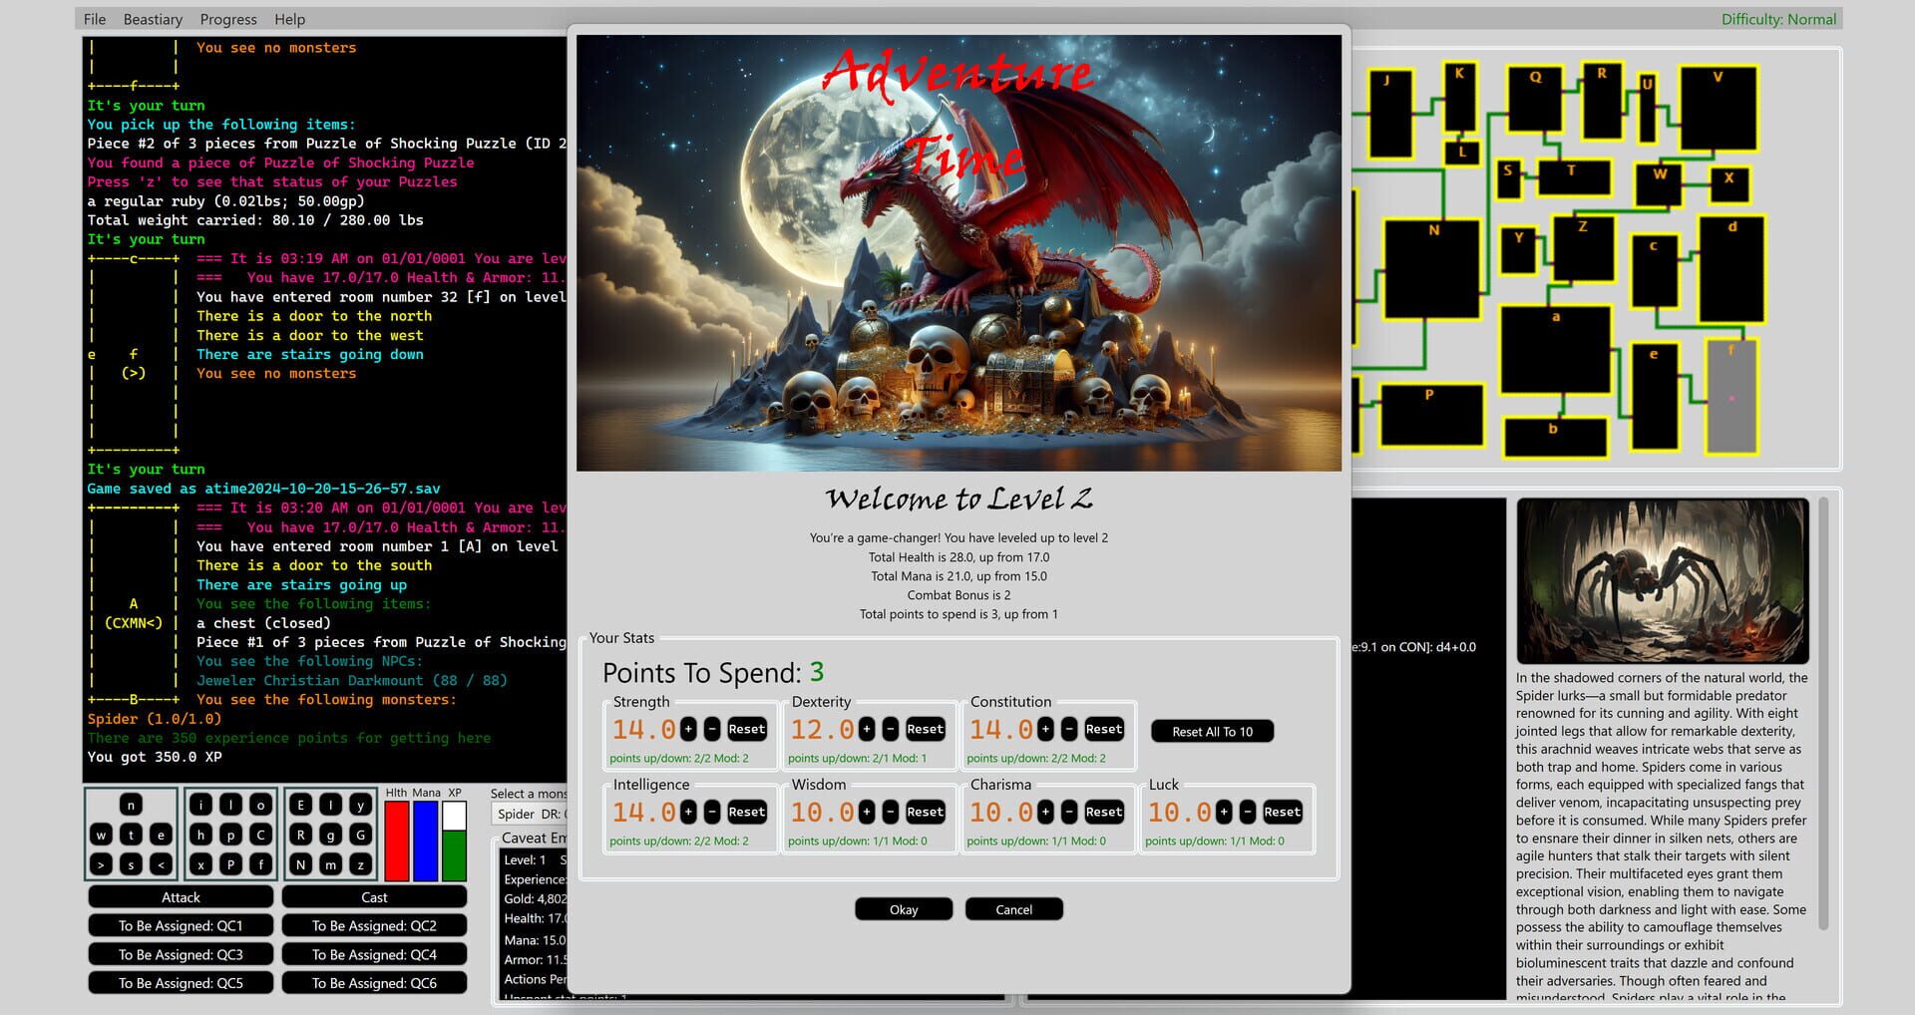The image size is (1915, 1015).
Task: Increase Luck with its plus button
Action: click(1225, 812)
